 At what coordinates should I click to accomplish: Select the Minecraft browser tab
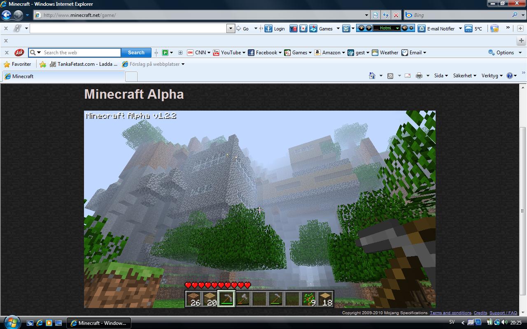pyautogui.click(x=64, y=76)
